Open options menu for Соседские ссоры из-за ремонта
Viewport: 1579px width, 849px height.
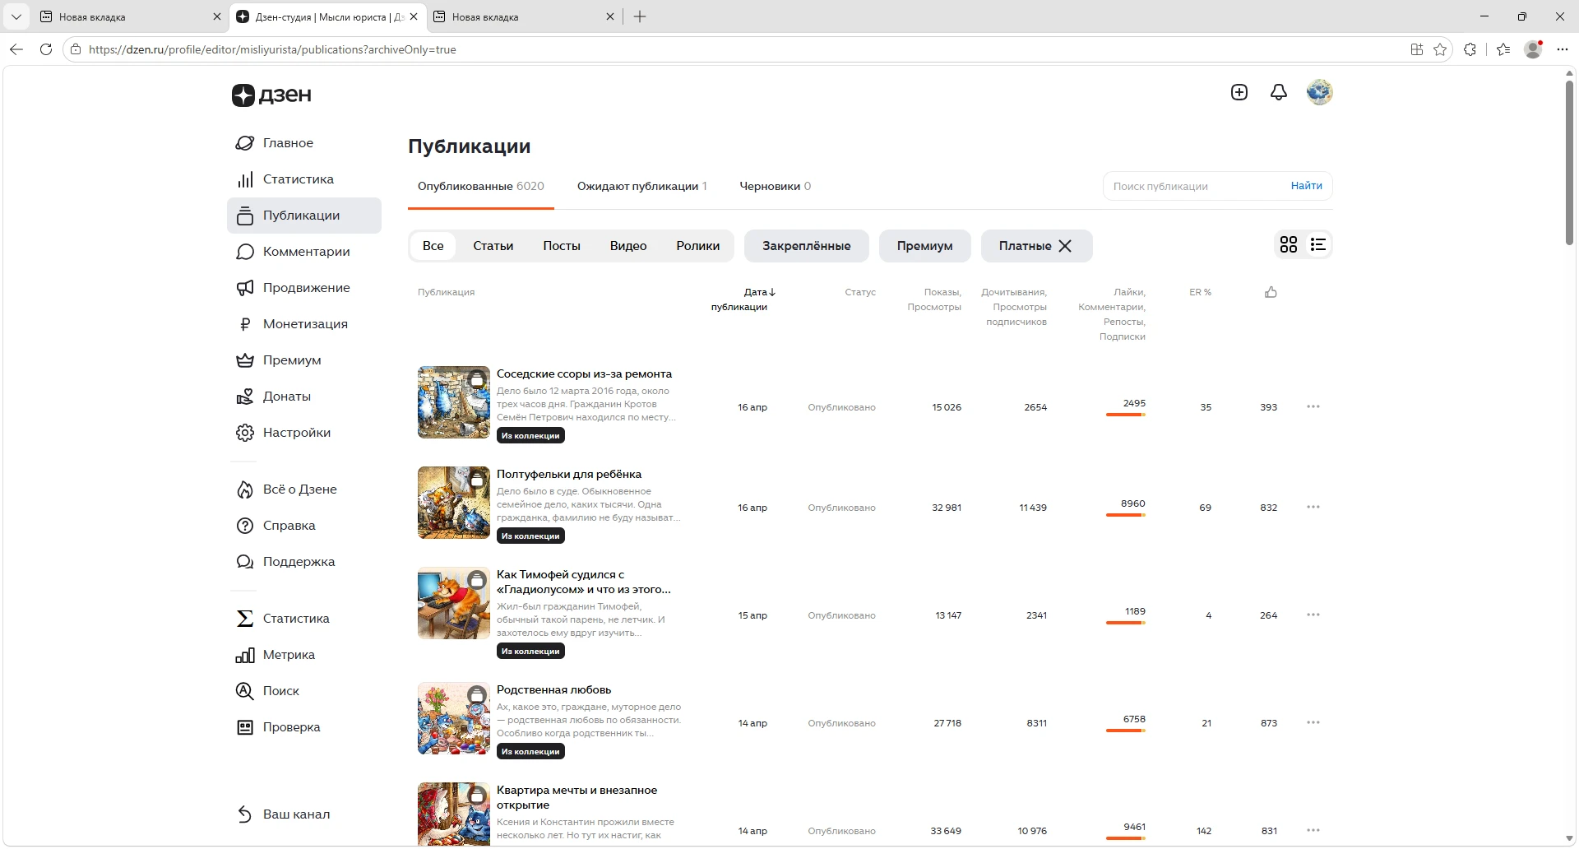coord(1313,407)
